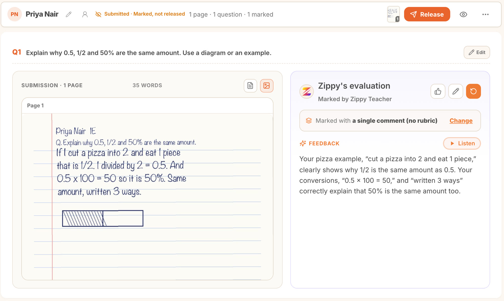Click the thumbs-up icon on Zippy's evaluation

click(438, 91)
